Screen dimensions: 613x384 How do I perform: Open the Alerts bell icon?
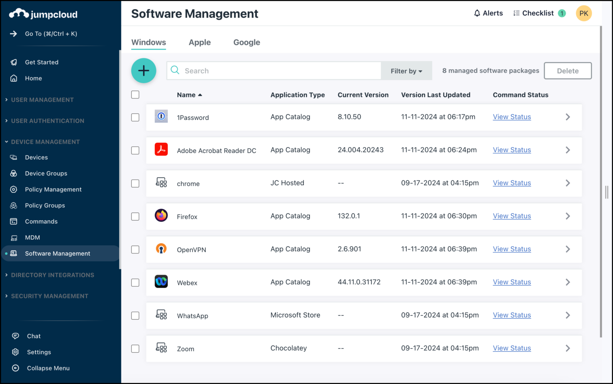477,13
